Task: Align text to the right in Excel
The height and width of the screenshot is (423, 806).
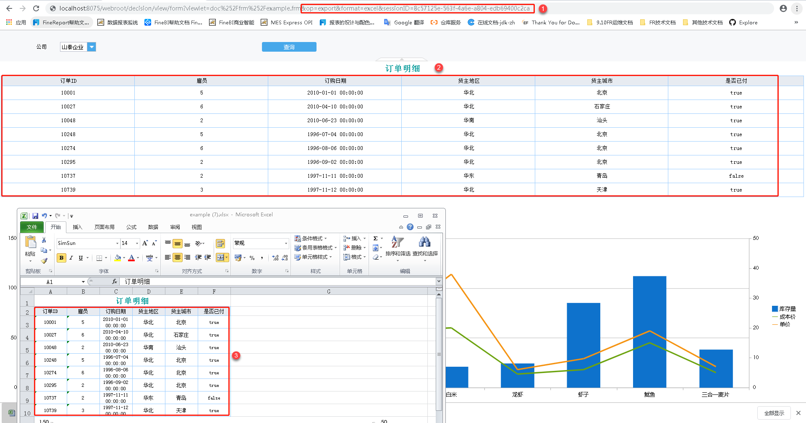Action: pos(187,257)
